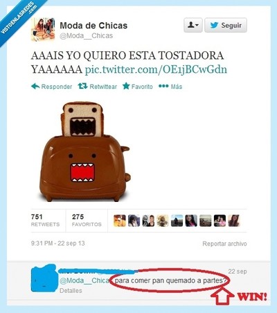This screenshot has height=313, width=277.
Task: Follow the account with Seguir button
Action: [226, 25]
